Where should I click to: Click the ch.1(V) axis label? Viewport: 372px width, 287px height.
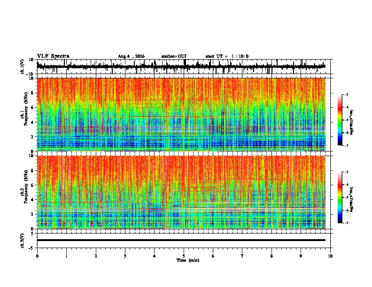click(23, 67)
